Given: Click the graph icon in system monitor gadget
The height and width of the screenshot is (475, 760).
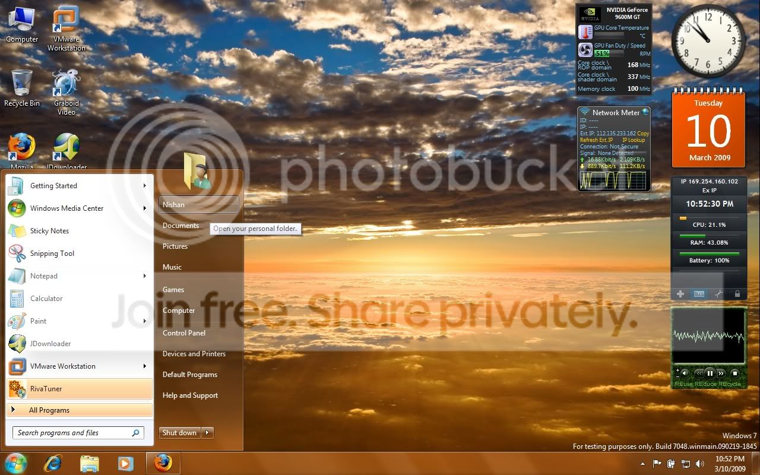Looking at the screenshot, I should coord(699,294).
